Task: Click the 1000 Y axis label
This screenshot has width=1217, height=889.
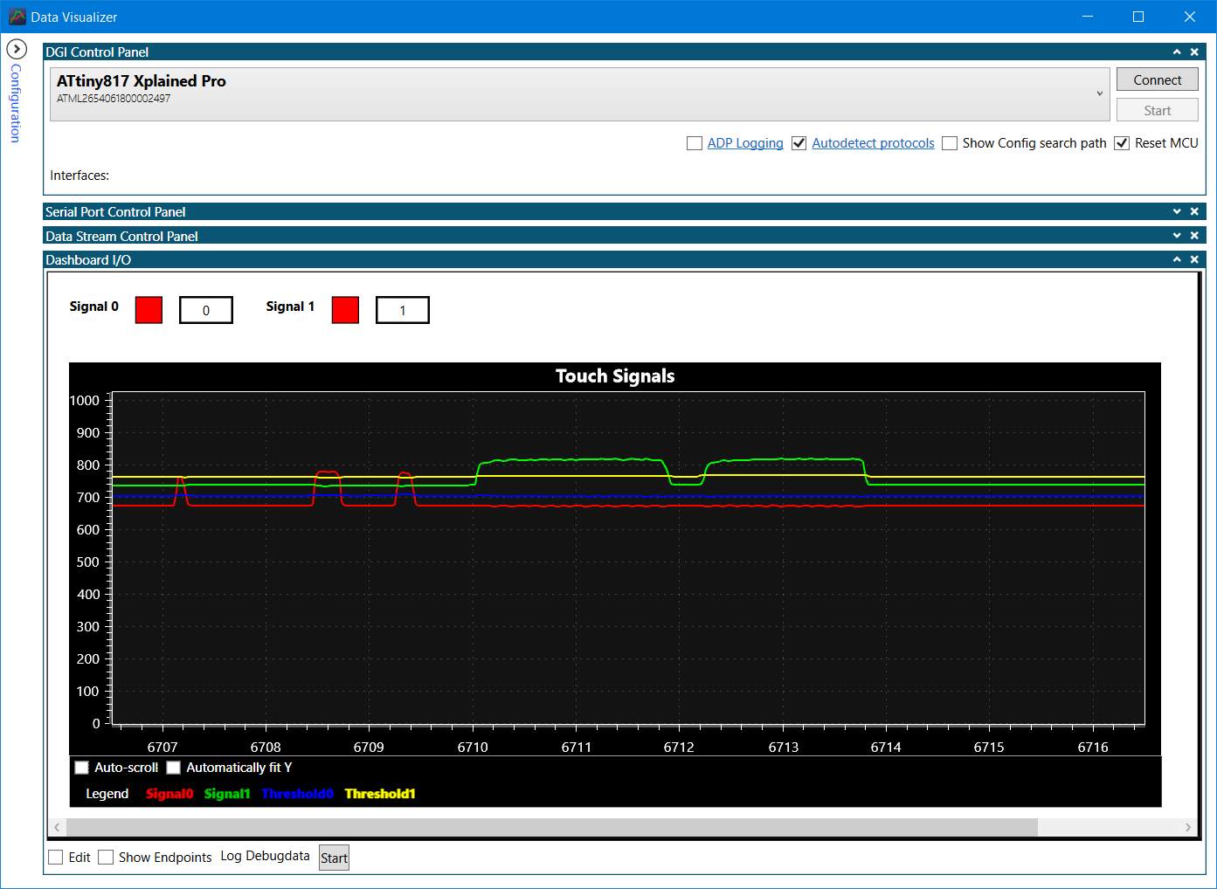Action: tap(85, 401)
